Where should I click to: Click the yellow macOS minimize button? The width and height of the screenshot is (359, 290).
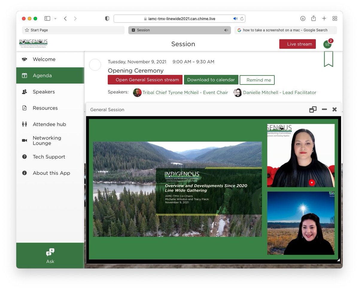tap(30, 19)
